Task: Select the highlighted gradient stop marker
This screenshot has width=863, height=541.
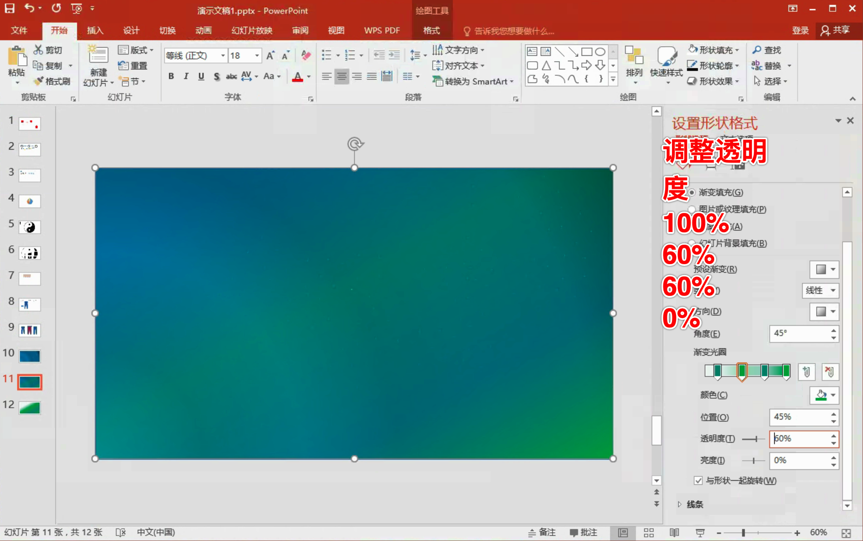Action: [742, 372]
